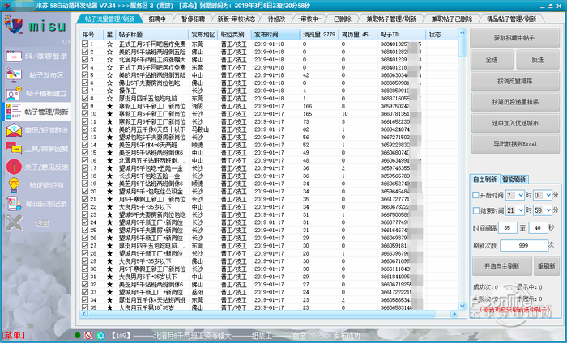Open the 开始时间 minute dropdown showing 0
Viewport: 567px width, 343px height.
(543, 195)
